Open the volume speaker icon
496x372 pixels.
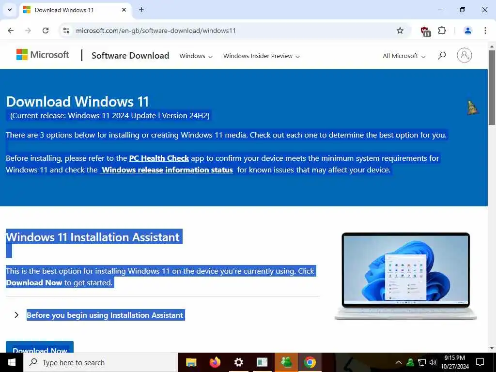coord(433,362)
